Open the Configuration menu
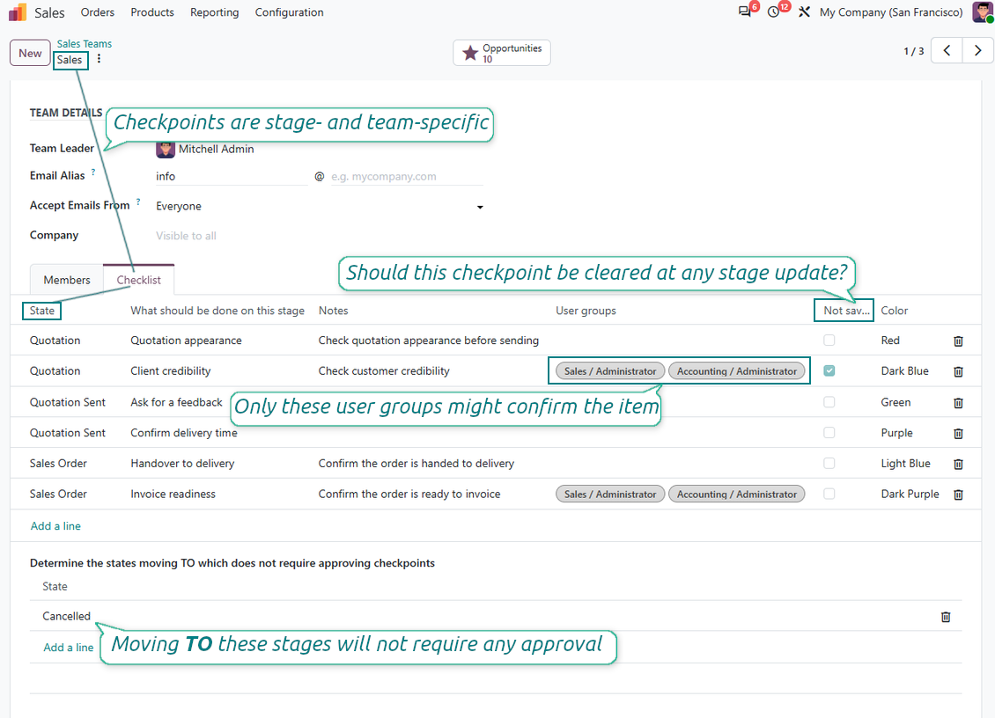 click(290, 12)
